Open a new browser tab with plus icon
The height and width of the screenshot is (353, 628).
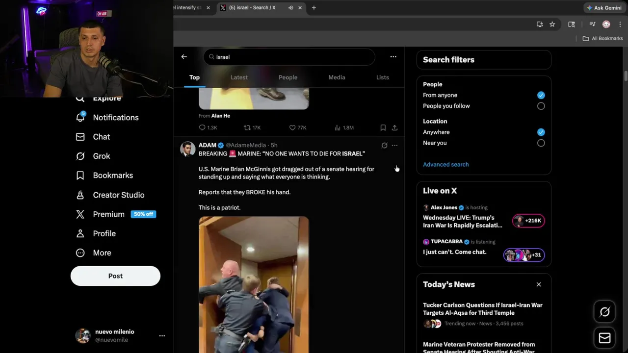pyautogui.click(x=314, y=8)
